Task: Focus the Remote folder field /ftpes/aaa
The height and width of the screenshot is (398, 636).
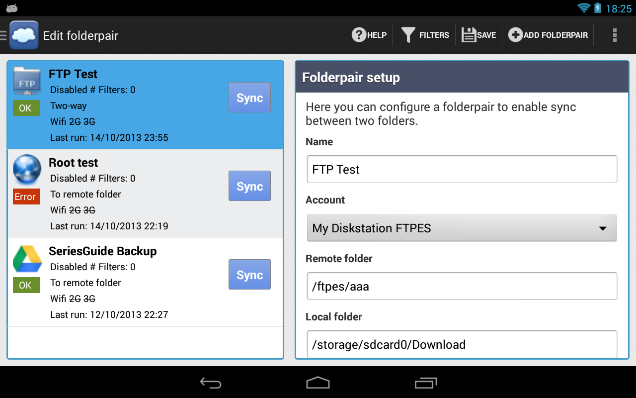Action: coord(462,286)
